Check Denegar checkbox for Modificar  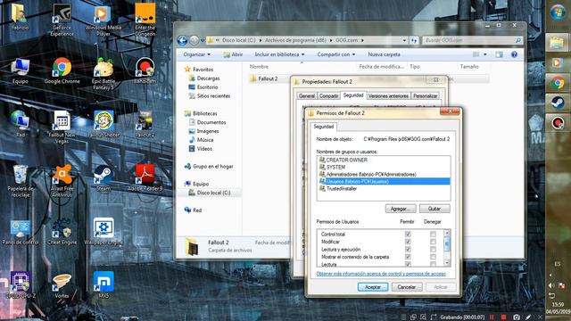coord(433,242)
